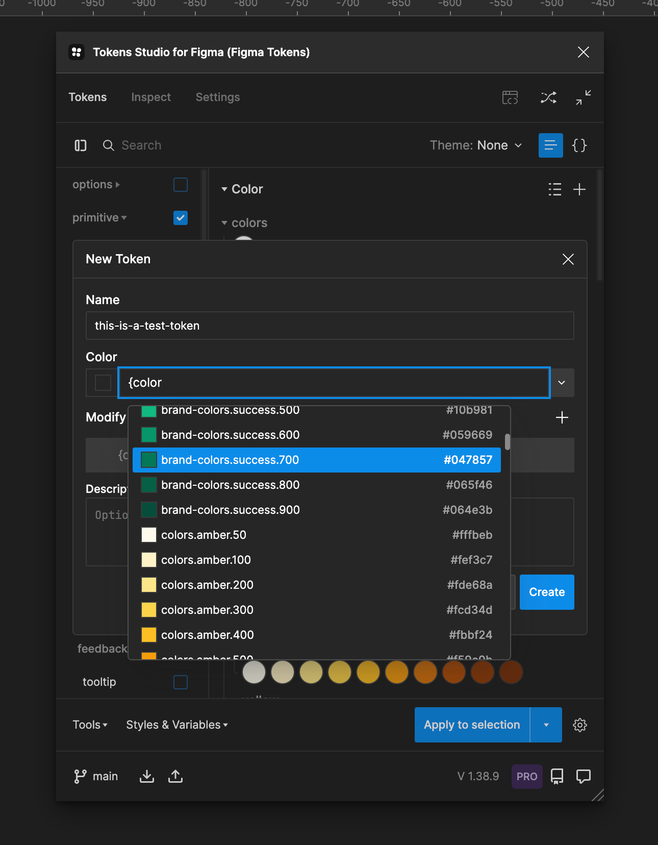Switch to the Inspect tab
This screenshot has width=658, height=845.
pos(151,97)
